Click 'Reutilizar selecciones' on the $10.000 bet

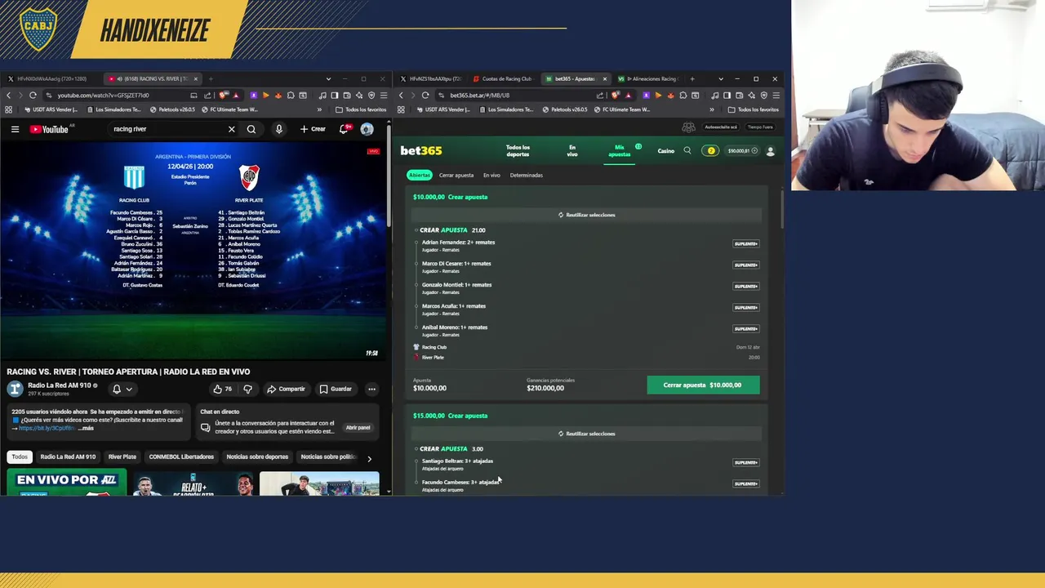tap(587, 215)
